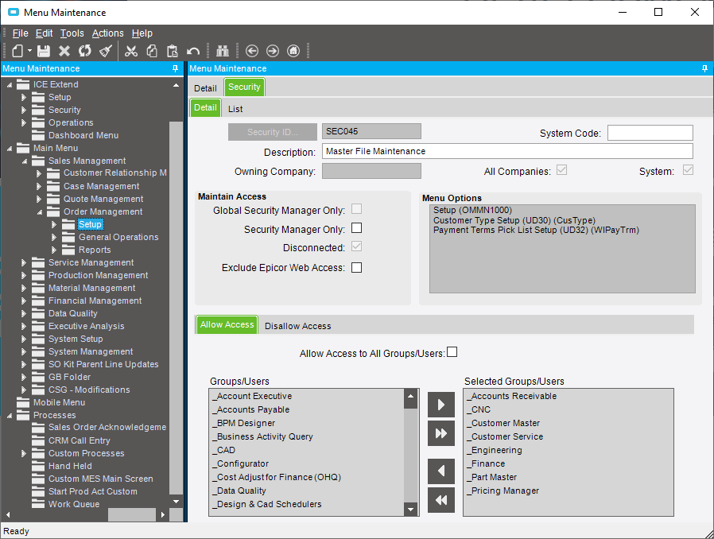Click the Delete X toolbar icon

[x=64, y=51]
